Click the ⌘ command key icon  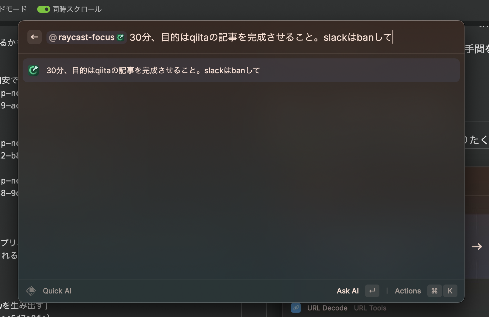click(435, 291)
